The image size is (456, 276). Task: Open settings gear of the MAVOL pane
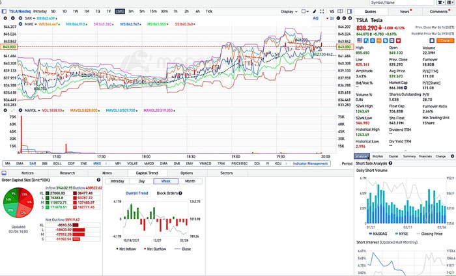pos(5,111)
